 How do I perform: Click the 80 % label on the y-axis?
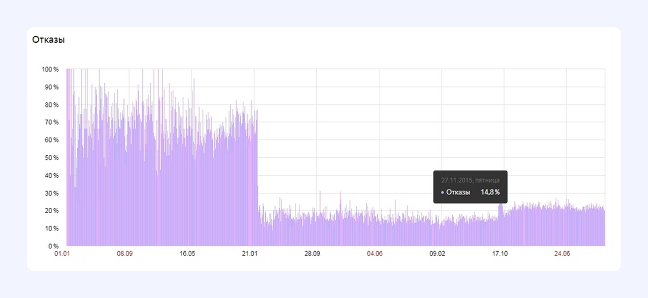click(x=52, y=105)
